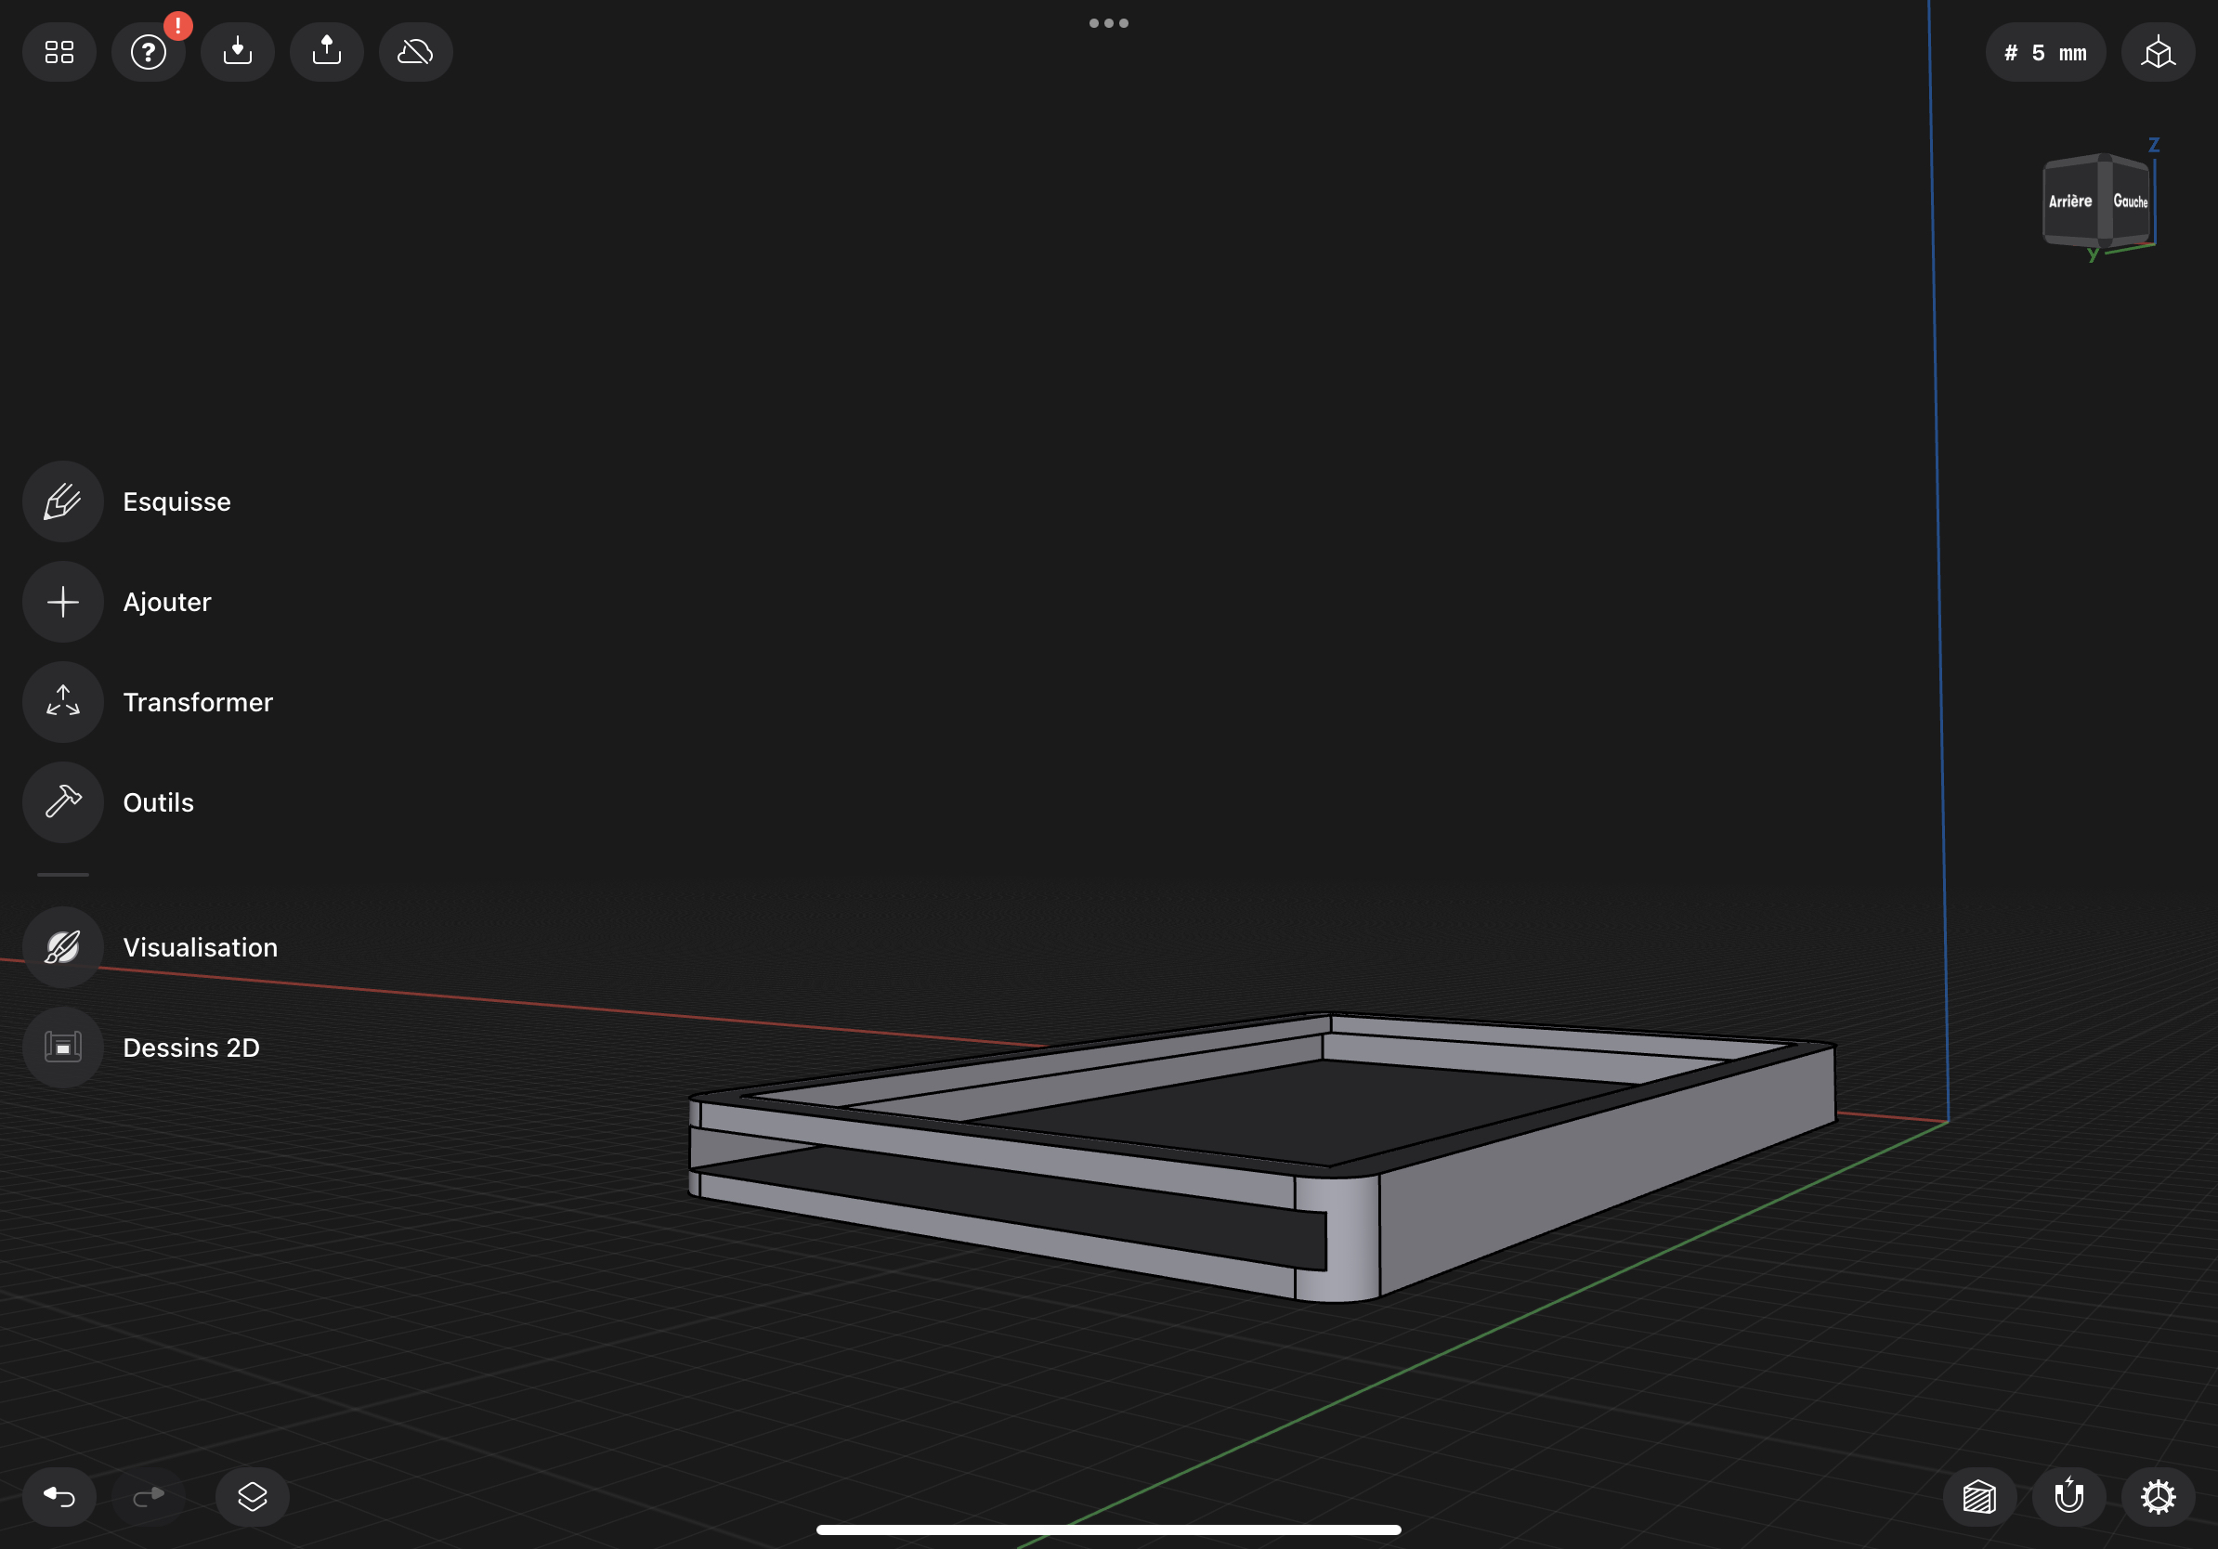This screenshot has height=1549, width=2218.
Task: Toggle the perspective view cube icon
Action: tap(2159, 52)
